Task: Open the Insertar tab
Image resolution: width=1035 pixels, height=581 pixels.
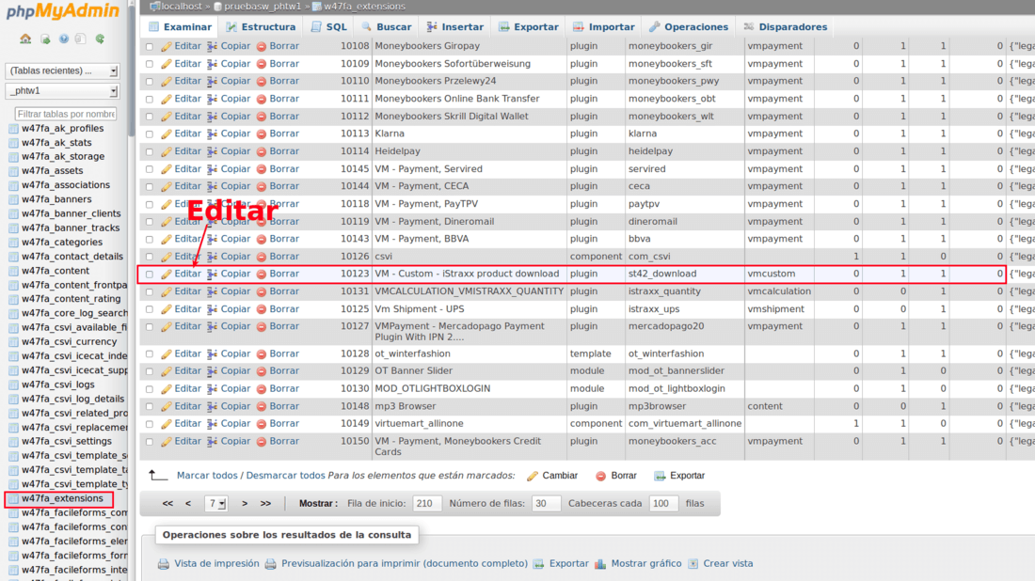Action: click(x=455, y=27)
